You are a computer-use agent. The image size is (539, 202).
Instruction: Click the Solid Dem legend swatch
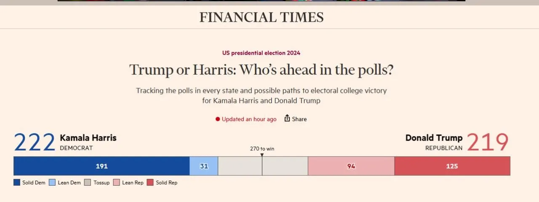17,183
